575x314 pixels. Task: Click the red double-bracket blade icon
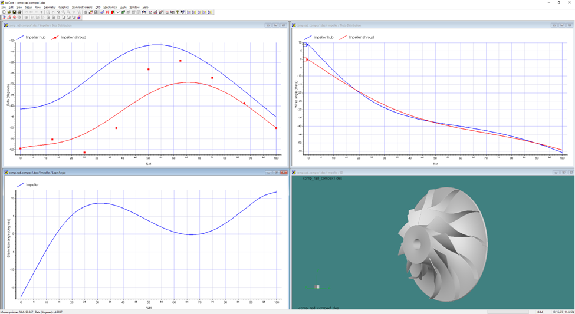pos(107,12)
